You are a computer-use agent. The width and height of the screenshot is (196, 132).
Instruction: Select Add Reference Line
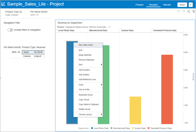[88, 79]
